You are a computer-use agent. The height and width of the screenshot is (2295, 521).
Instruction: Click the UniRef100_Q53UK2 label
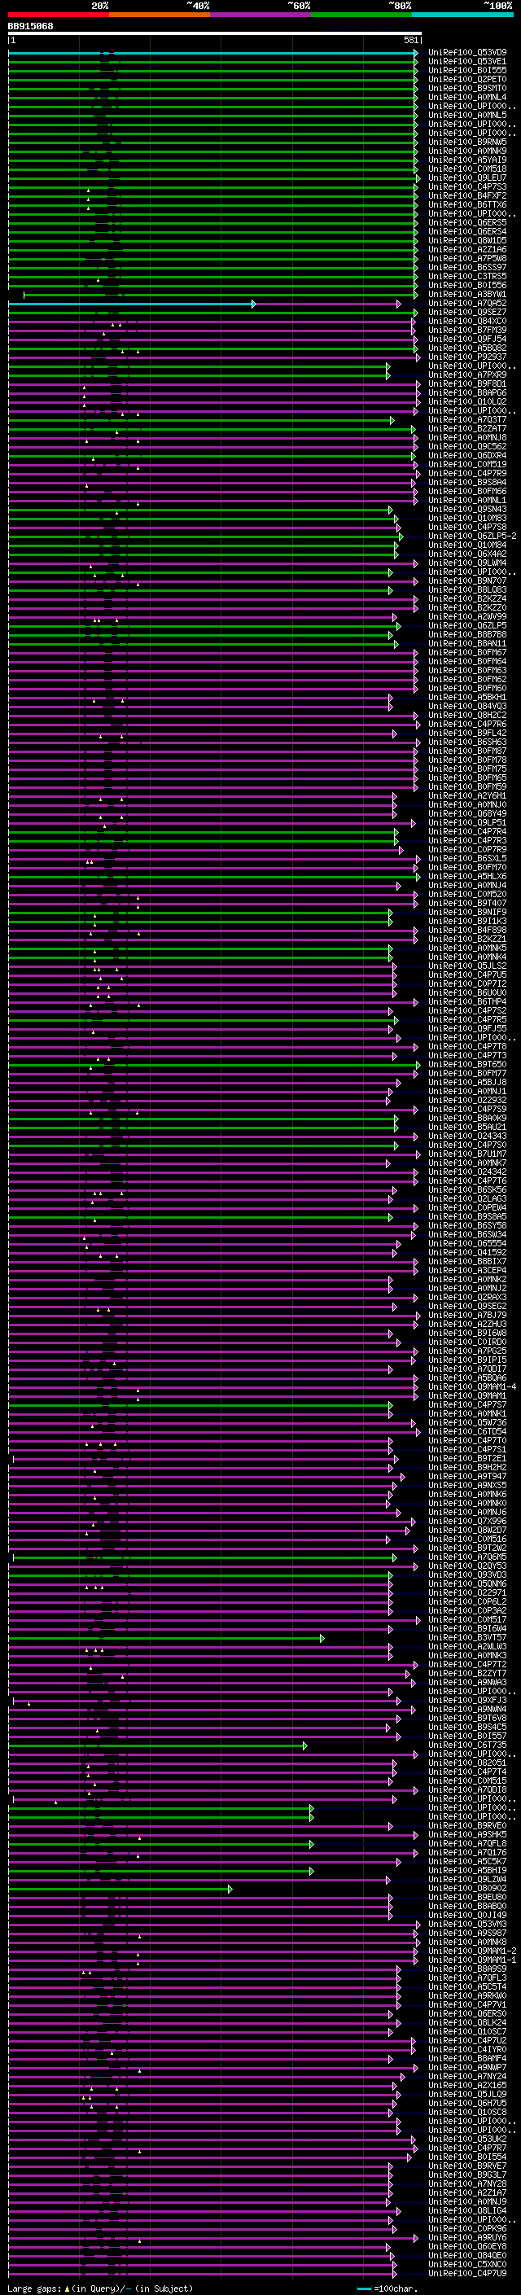pos(466,2139)
